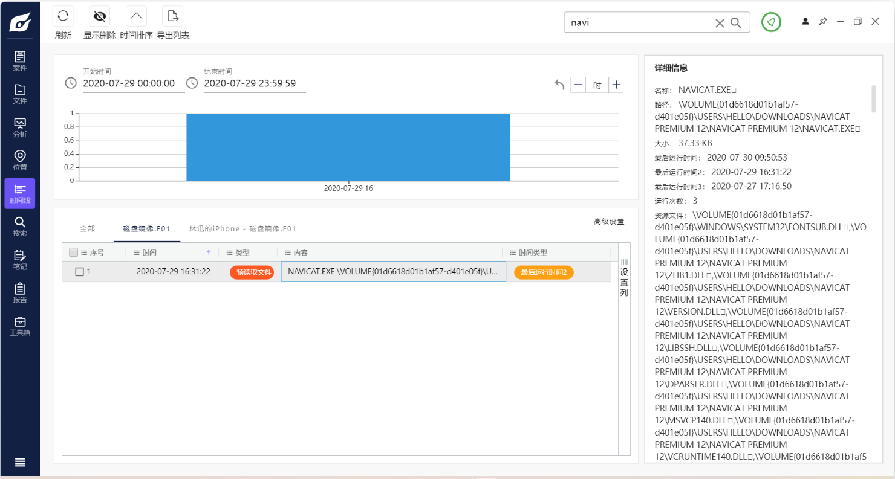895x479 pixels.
Task: Toggle the select-all checkbox in 序号 header
Action: coord(73,252)
